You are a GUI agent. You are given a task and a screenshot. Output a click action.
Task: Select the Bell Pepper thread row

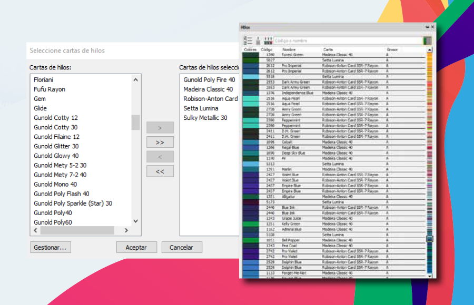click(x=334, y=240)
